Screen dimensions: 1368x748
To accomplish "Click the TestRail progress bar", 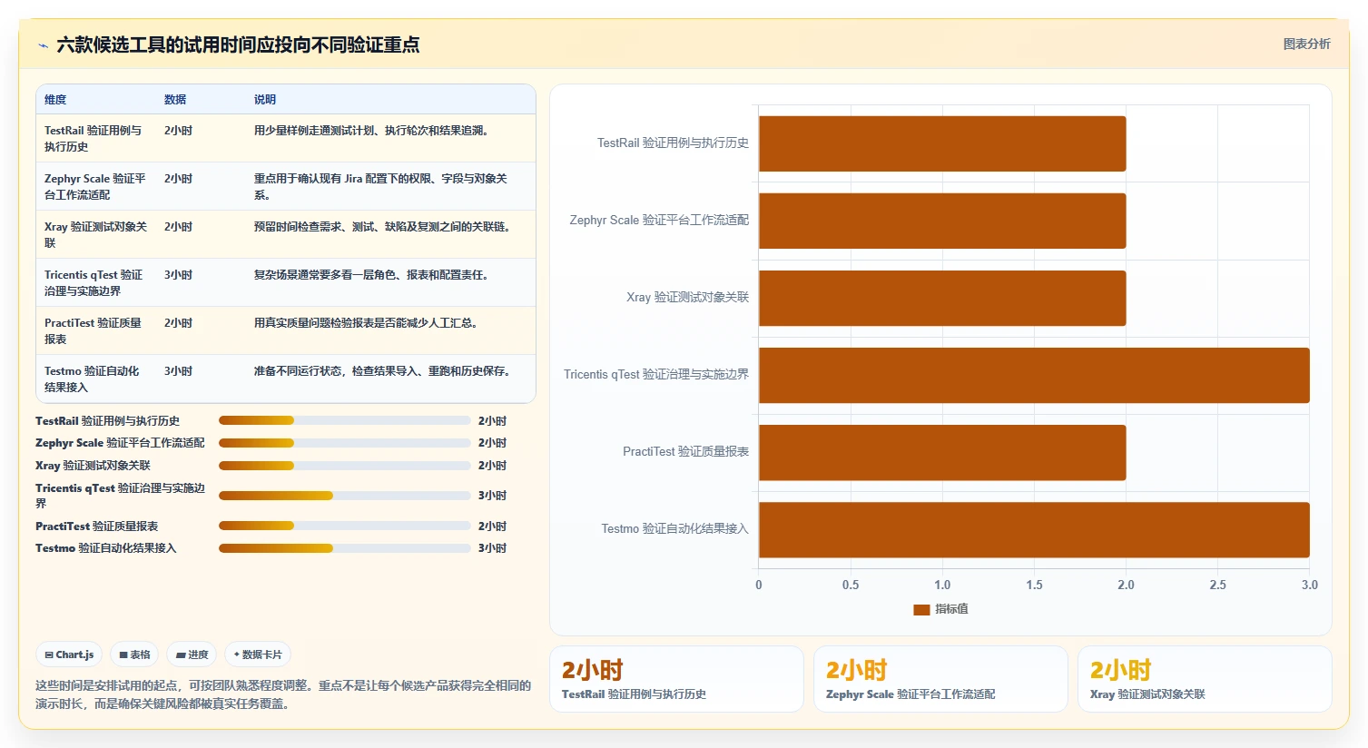I will point(345,420).
